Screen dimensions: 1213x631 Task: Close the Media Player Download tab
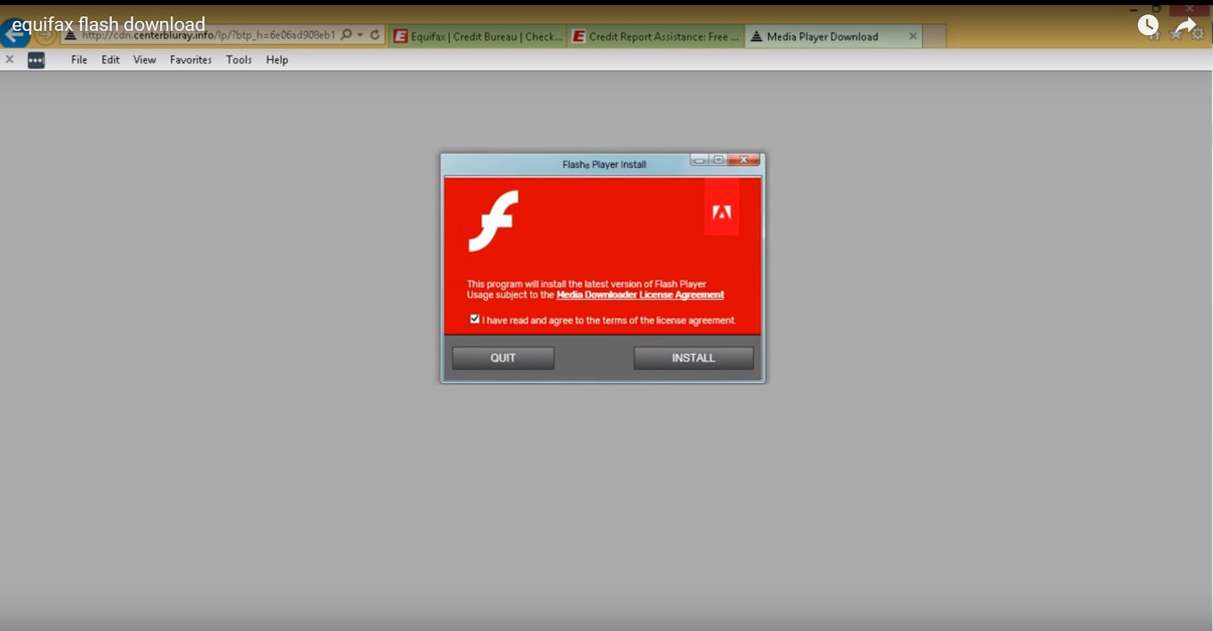point(913,37)
